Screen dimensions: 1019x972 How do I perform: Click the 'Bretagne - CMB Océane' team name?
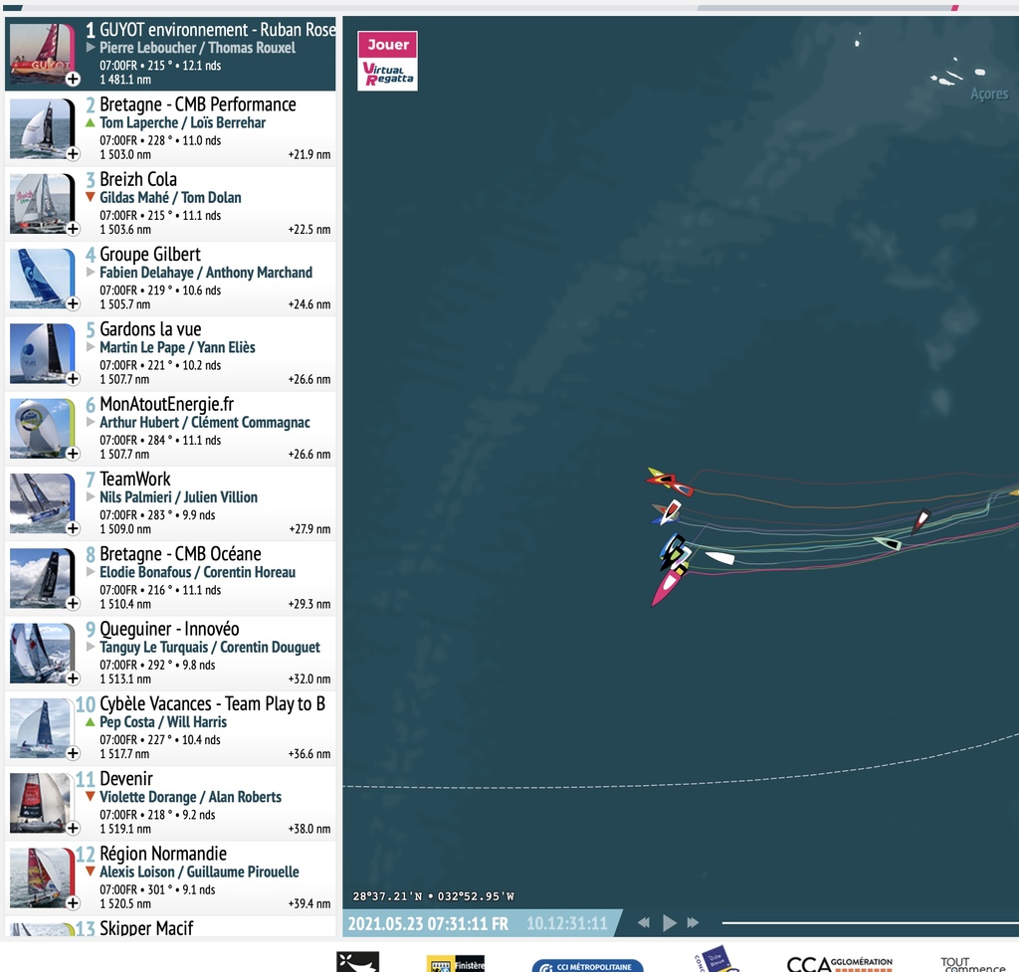tap(180, 554)
